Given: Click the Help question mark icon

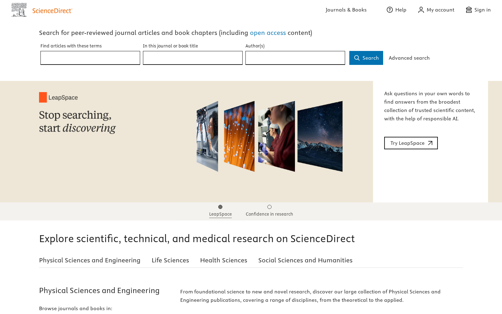Looking at the screenshot, I should (390, 10).
